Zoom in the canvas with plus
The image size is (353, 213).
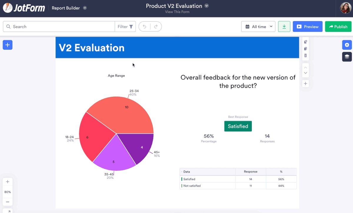pos(8,182)
